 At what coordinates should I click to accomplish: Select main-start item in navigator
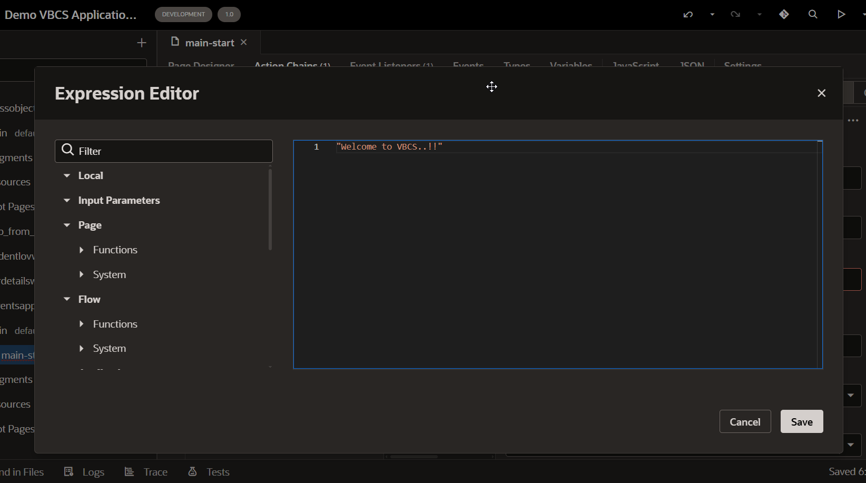coord(17,355)
